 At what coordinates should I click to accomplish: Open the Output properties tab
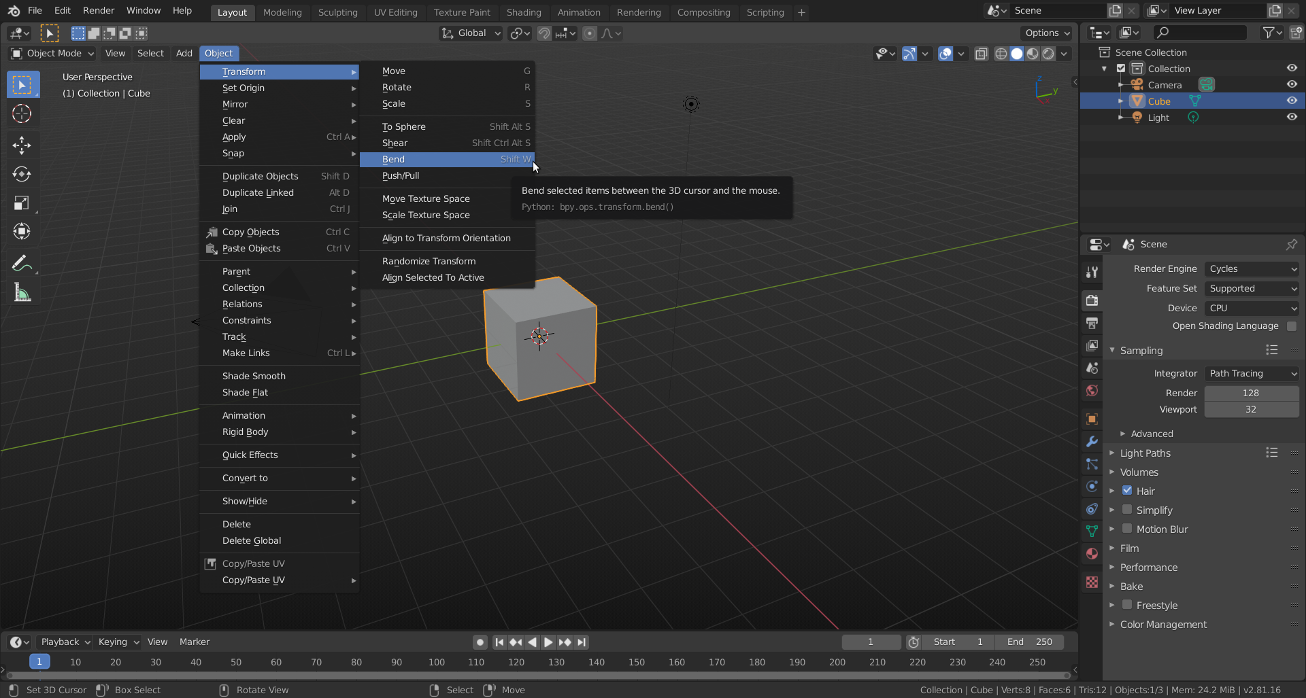(1092, 323)
